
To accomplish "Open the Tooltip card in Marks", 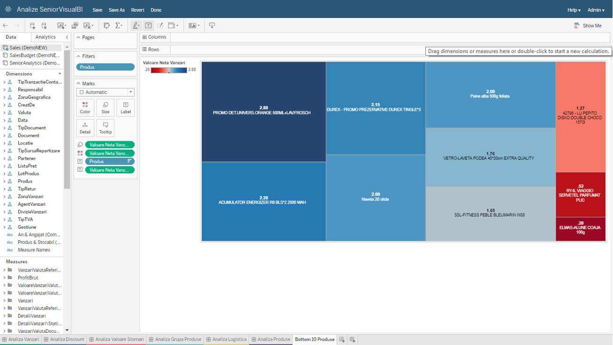I will tap(105, 128).
